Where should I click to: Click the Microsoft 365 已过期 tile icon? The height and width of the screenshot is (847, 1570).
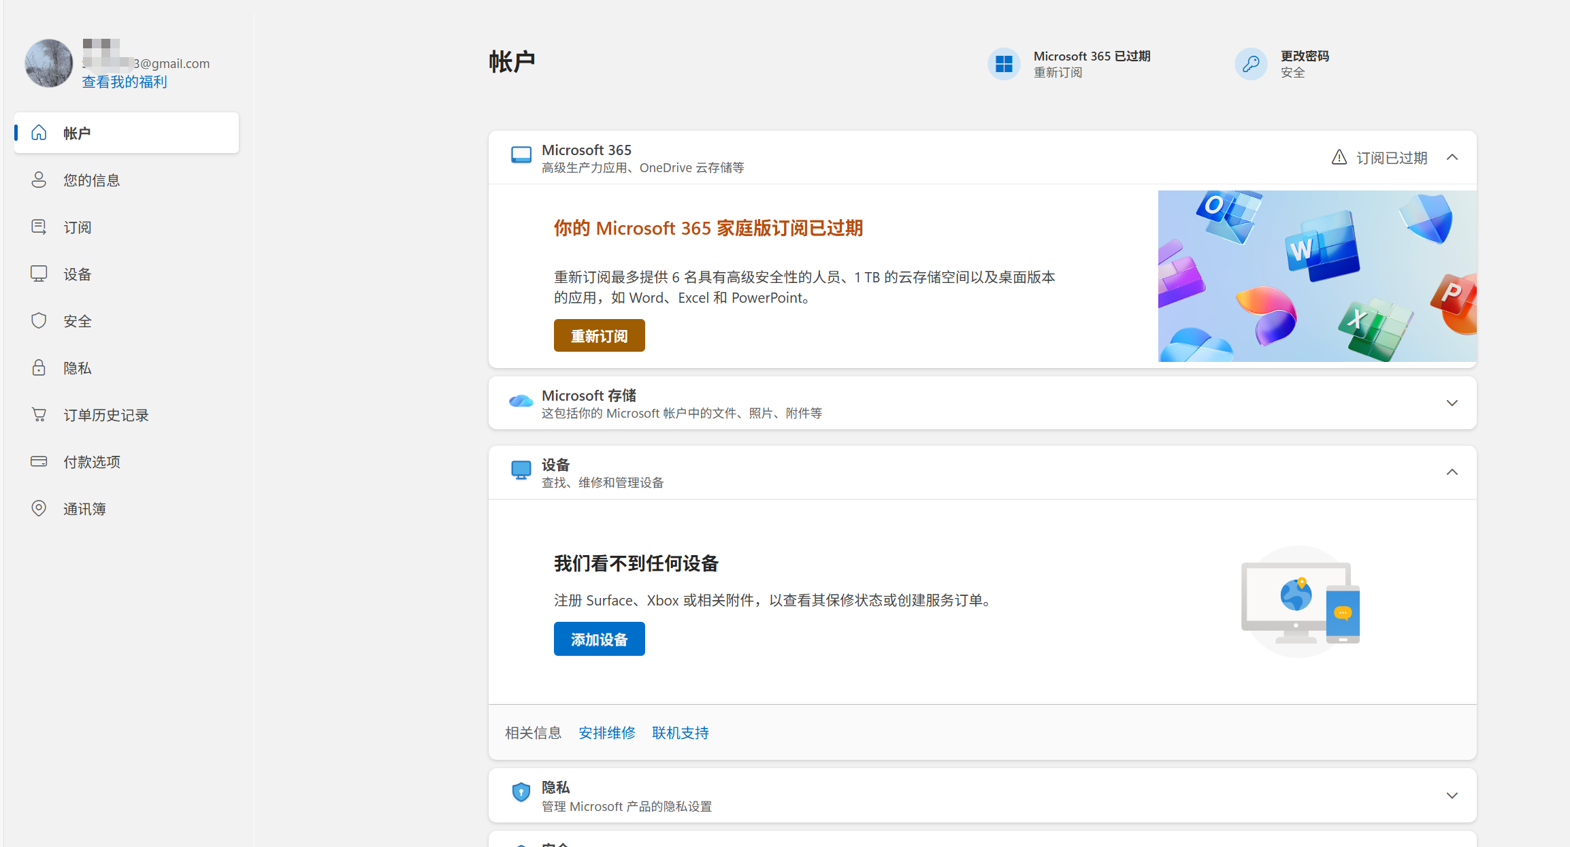(x=1004, y=63)
